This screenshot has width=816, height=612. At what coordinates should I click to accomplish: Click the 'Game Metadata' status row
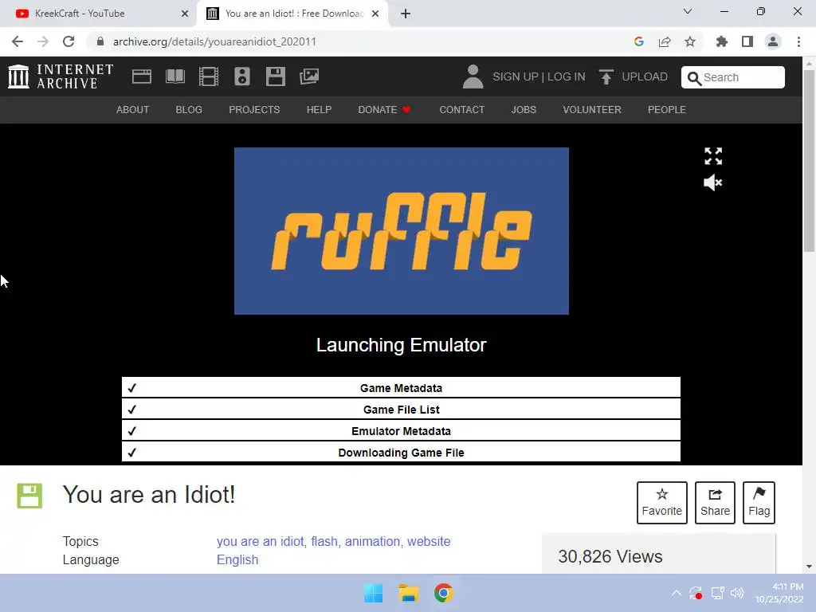[x=402, y=388]
